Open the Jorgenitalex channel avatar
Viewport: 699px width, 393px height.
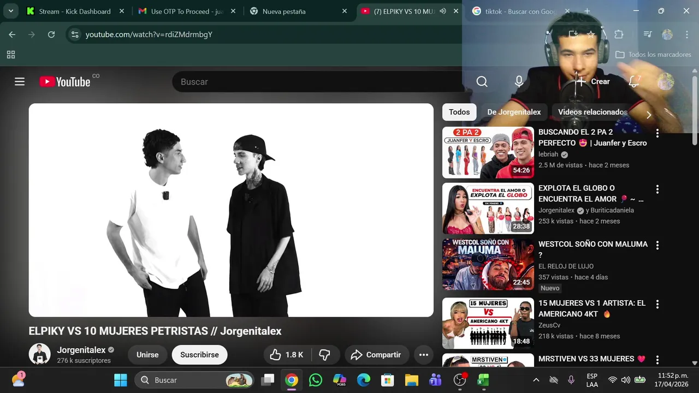pyautogui.click(x=39, y=354)
